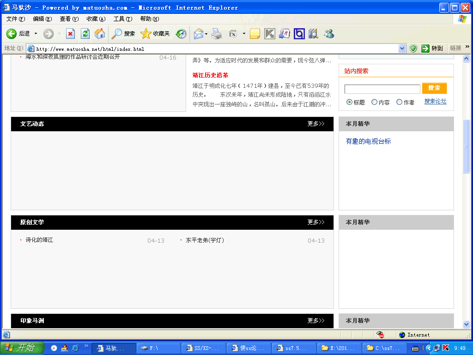Click the page scrollbar up arrow
The height and width of the screenshot is (355, 473).
(x=467, y=59)
